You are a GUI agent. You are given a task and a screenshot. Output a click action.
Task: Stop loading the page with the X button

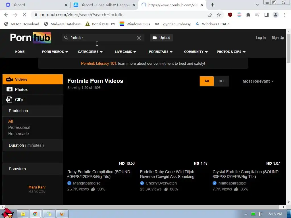pyautogui.click(x=24, y=15)
